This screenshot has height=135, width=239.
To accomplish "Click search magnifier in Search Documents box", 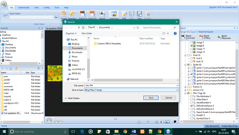I will (175, 28).
